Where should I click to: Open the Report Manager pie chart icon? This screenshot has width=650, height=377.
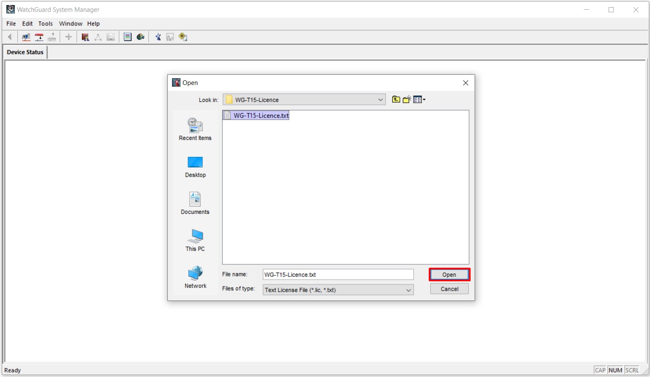[140, 37]
